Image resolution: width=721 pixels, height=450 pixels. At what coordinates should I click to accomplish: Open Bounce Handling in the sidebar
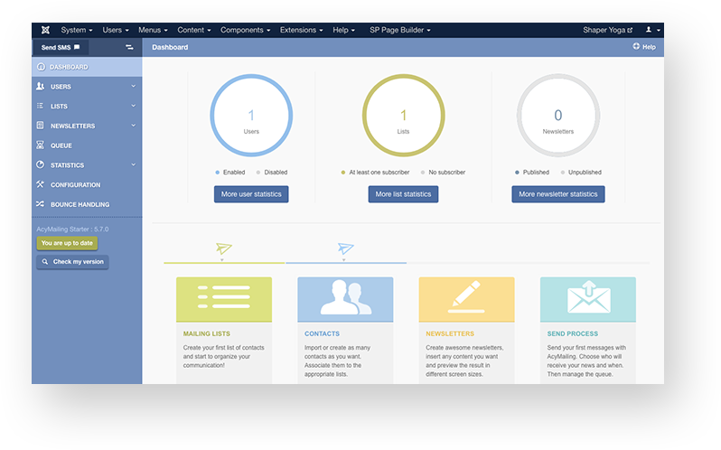[87, 204]
